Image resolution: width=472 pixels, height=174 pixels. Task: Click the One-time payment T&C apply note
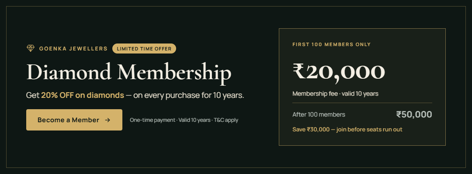point(184,120)
